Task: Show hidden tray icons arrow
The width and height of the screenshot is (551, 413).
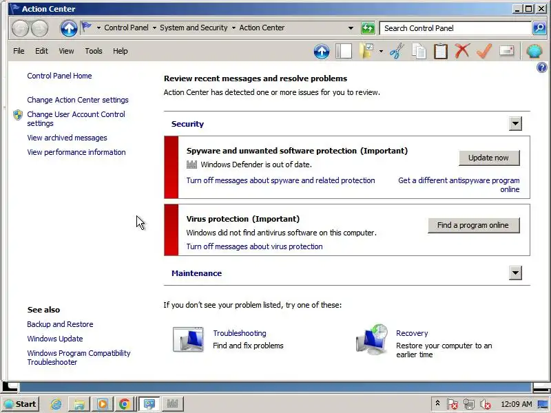Action: click(x=437, y=403)
